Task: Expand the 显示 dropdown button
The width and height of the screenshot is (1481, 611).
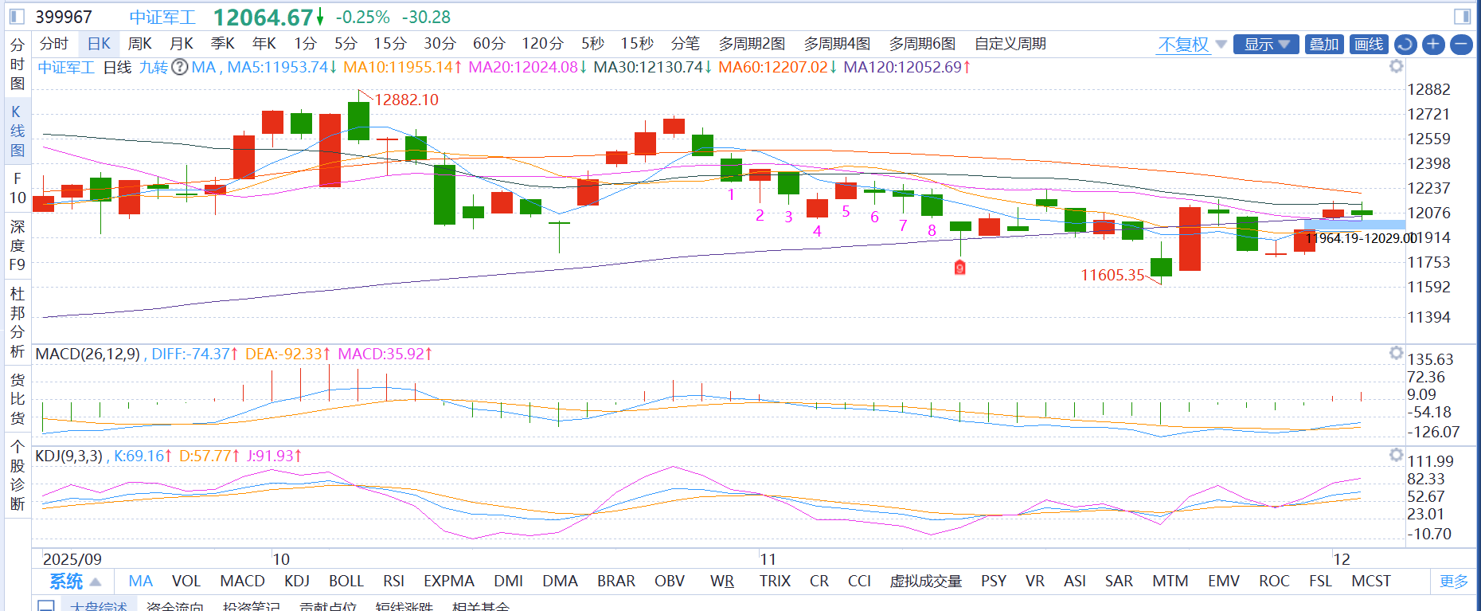Action: 1266,45
